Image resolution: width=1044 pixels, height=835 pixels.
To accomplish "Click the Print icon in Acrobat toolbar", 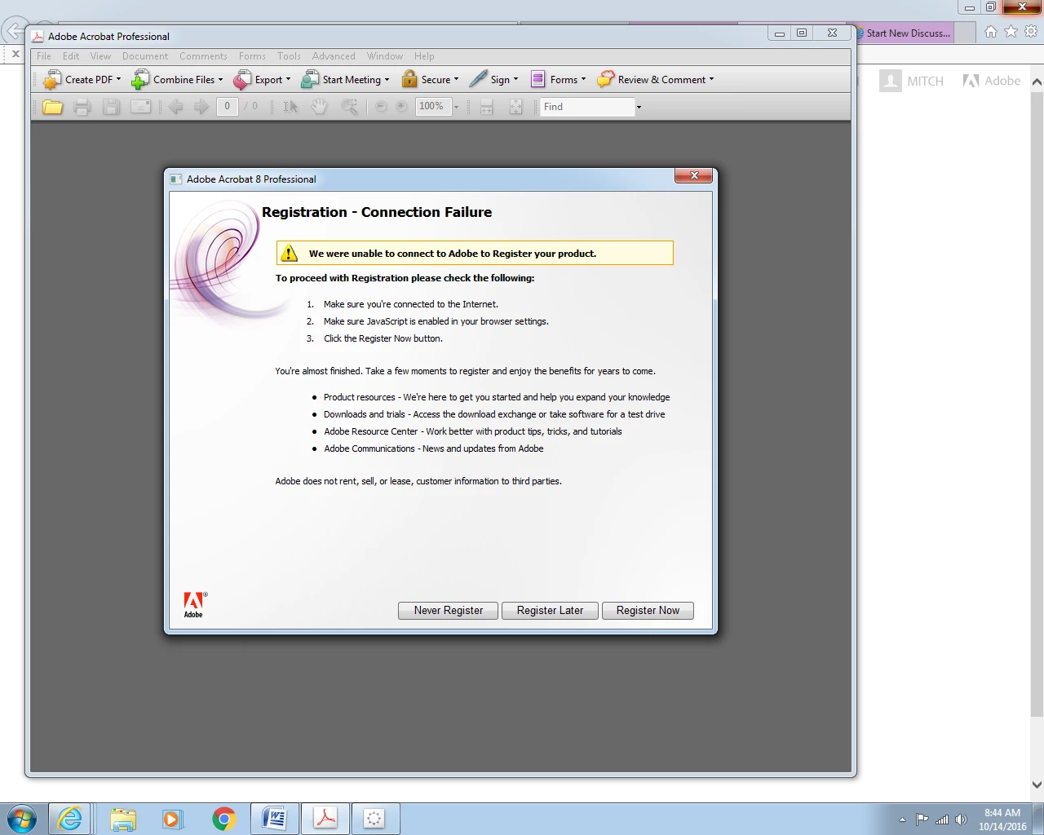I will click(x=82, y=107).
